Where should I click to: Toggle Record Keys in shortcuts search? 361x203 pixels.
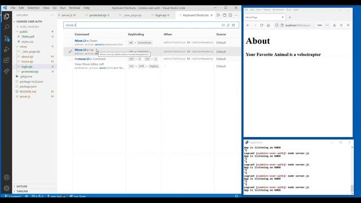point(223,25)
